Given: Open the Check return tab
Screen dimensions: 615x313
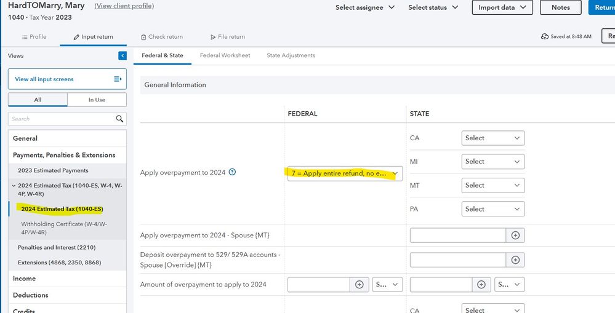Looking at the screenshot, I should pos(162,37).
